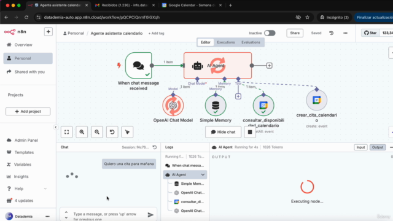Bookmark this page with star icon
Screen dimensions: 393x221
click(307, 17)
